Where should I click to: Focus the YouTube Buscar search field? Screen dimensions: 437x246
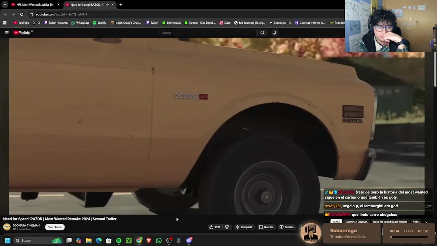point(208,33)
